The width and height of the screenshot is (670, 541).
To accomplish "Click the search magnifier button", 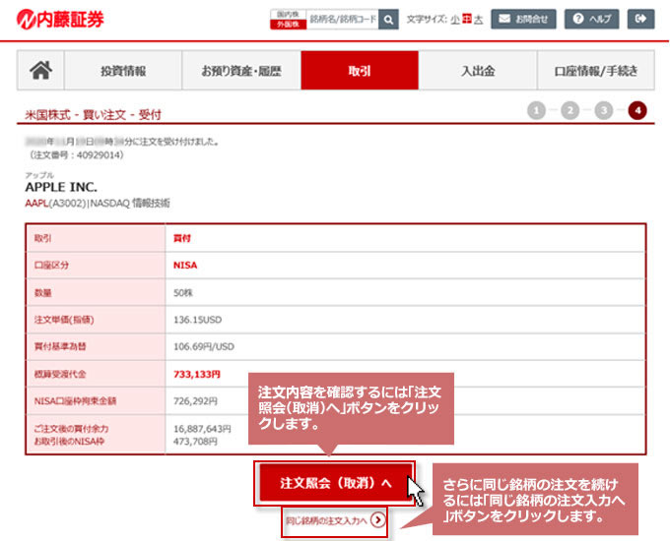I will click(388, 20).
